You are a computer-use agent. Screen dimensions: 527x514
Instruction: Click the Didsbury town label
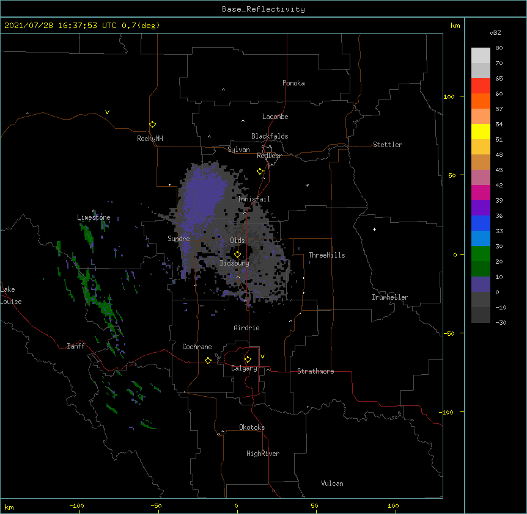(x=234, y=263)
